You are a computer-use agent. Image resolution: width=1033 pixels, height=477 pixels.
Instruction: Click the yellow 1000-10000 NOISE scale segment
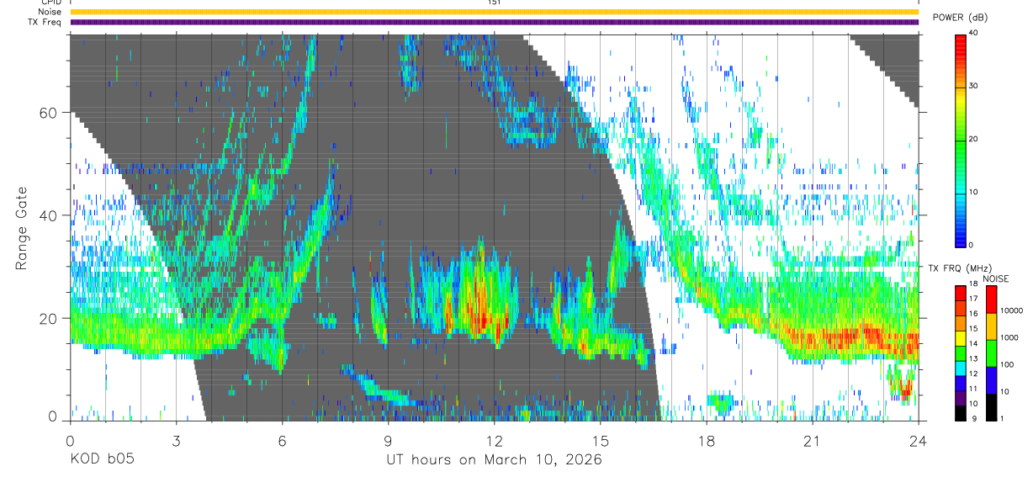point(992,326)
